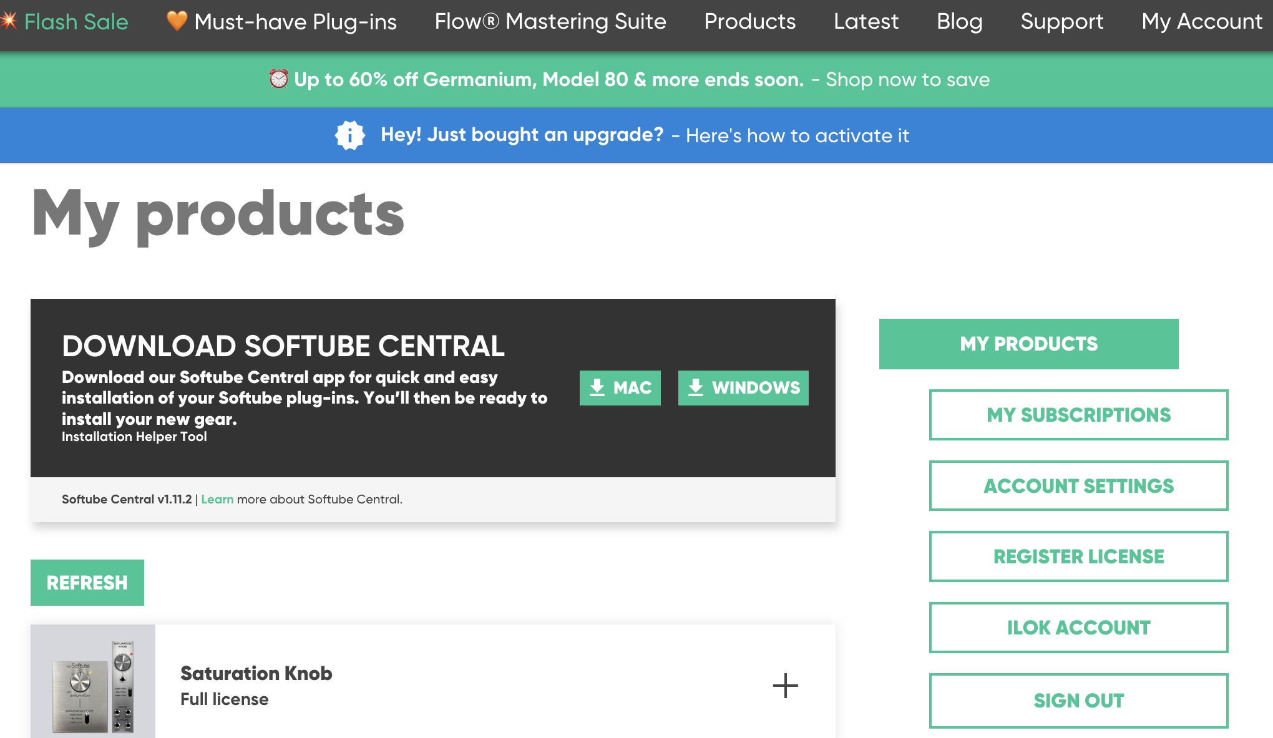
Task: Click the Learn link about Softube Central
Action: pos(217,500)
